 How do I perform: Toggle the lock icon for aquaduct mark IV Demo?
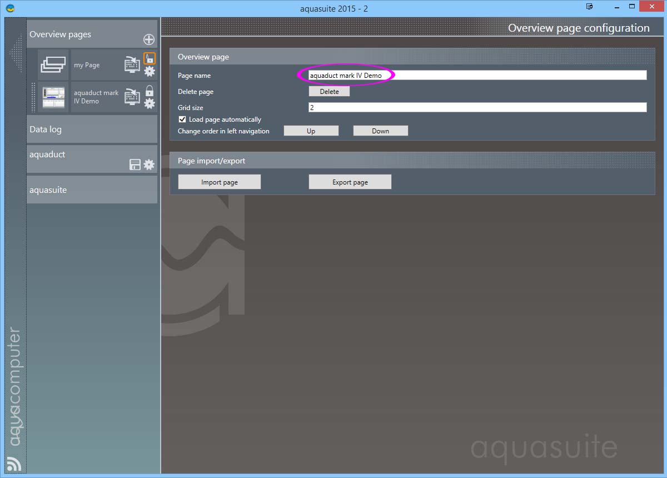coord(149,91)
